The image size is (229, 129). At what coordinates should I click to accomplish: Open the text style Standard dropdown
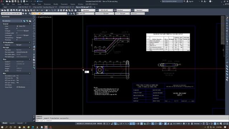click(88, 10)
